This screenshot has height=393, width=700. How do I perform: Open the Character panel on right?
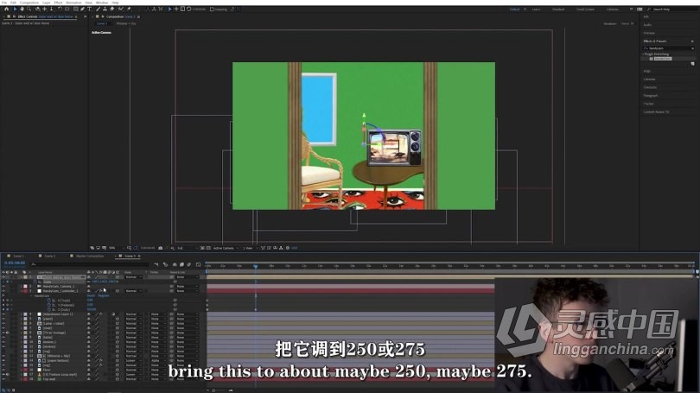[650, 87]
